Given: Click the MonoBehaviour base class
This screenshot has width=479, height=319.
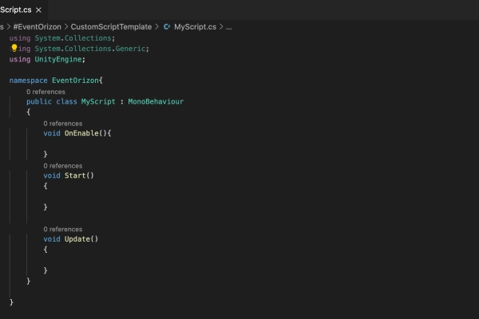Looking at the screenshot, I should point(156,101).
